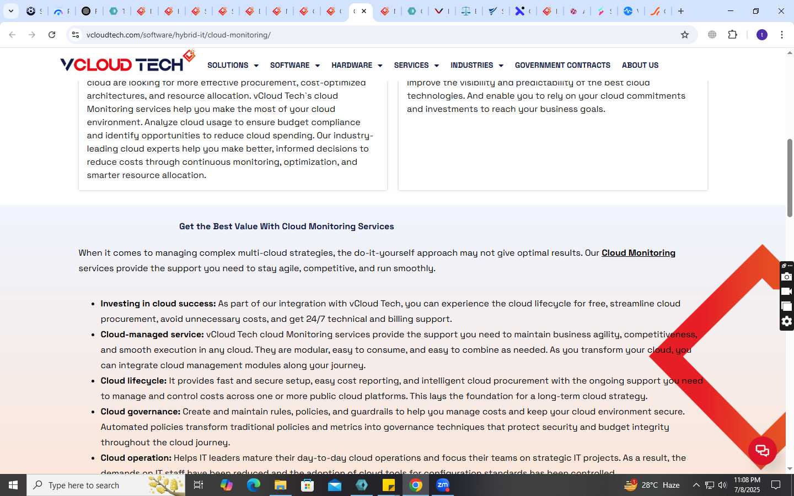
Task: Open the Windows Start menu
Action: pos(13,485)
